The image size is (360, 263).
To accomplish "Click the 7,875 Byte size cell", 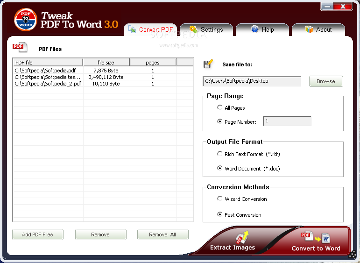I will pyautogui.click(x=106, y=71).
